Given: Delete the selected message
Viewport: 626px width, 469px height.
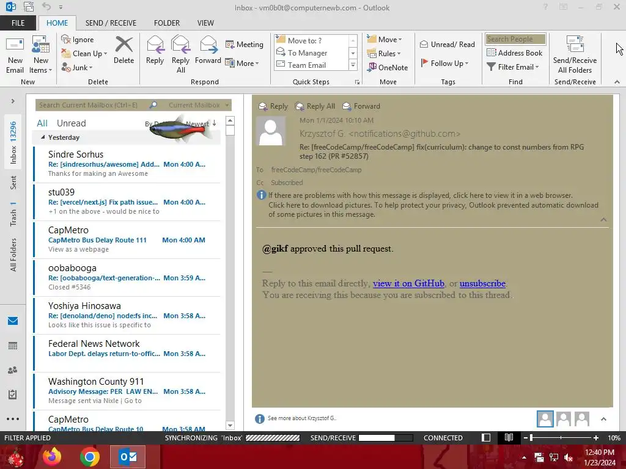Looking at the screenshot, I should coord(123,50).
